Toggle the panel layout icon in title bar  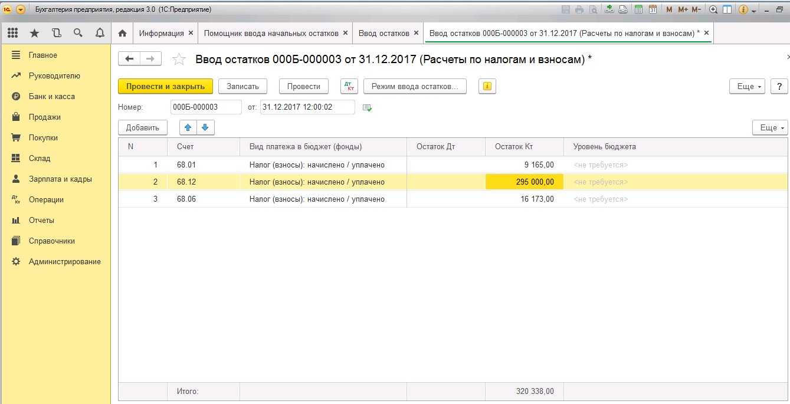[727, 9]
